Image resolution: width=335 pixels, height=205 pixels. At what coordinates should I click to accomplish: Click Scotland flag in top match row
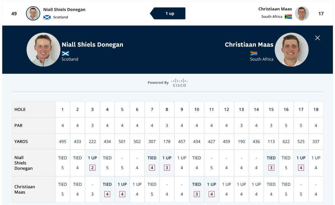(x=47, y=17)
